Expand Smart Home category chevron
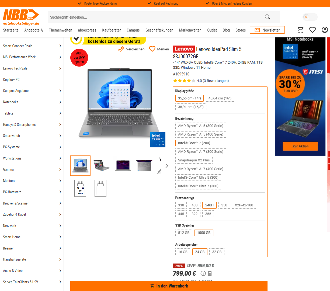 click(x=60, y=237)
